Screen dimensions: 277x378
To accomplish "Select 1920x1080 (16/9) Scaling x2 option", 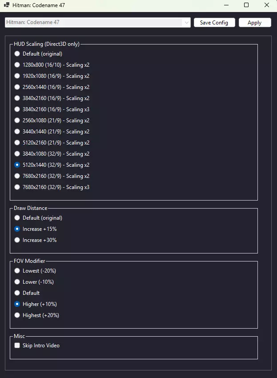I will point(17,76).
